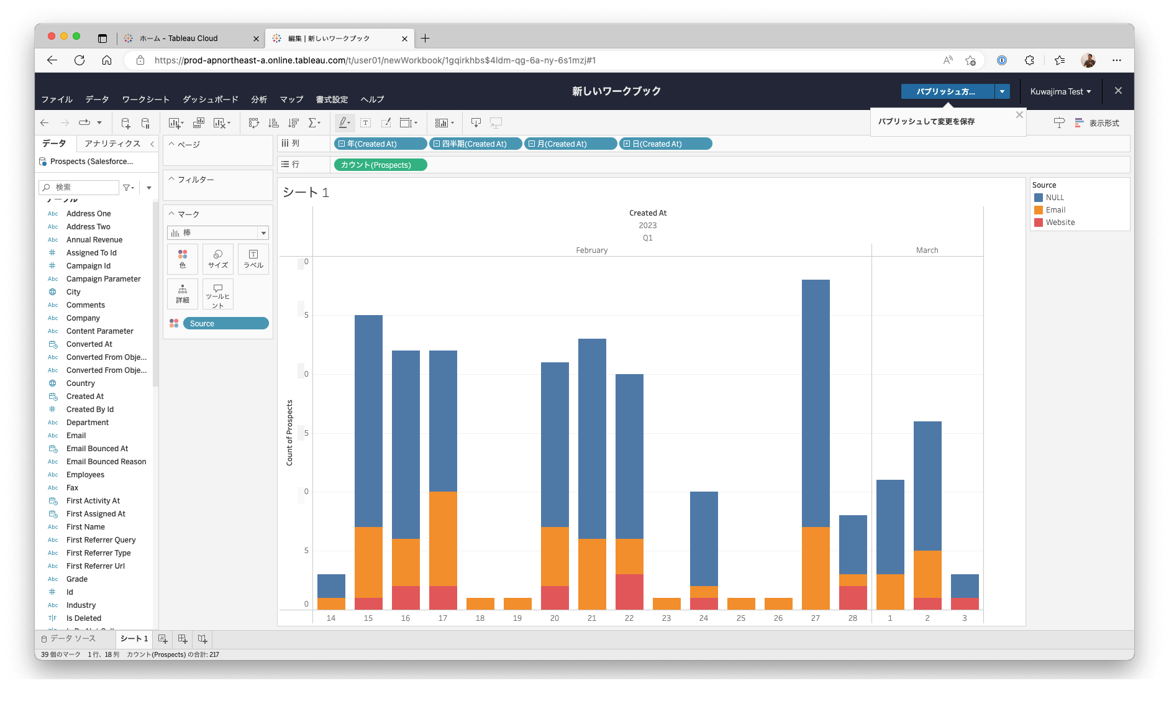Click the replay animation icon
The width and height of the screenshot is (1169, 706).
coord(84,123)
